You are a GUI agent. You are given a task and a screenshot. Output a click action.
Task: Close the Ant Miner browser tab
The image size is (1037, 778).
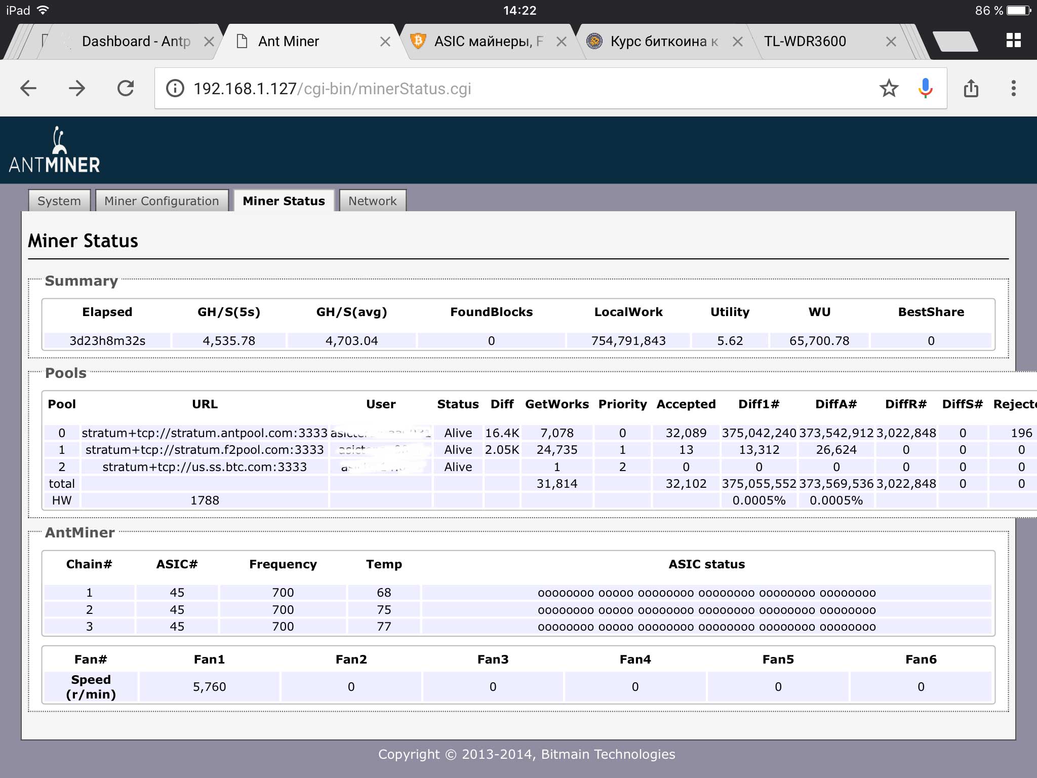coord(385,42)
